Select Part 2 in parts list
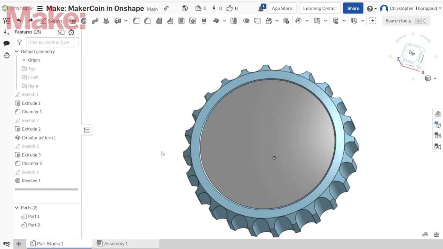The height and width of the screenshot is (249, 443). click(x=34, y=225)
